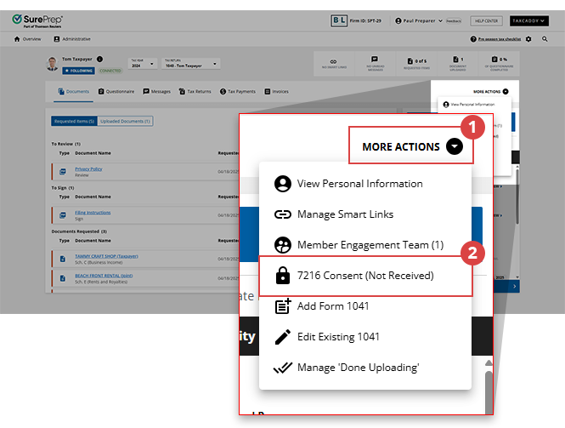
Task: Open the Tax Payments tab
Action: point(238,91)
